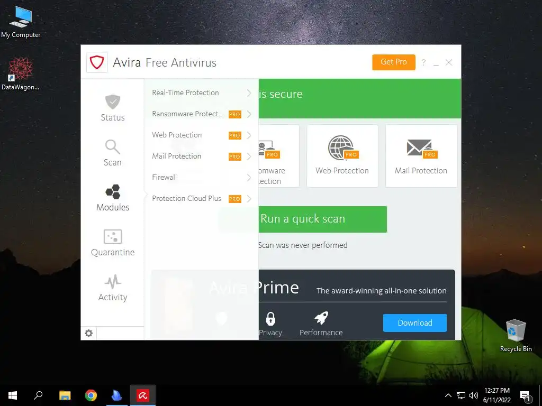The image size is (542, 406).
Task: Expand Web Protection chevron arrow
Action: 249,135
